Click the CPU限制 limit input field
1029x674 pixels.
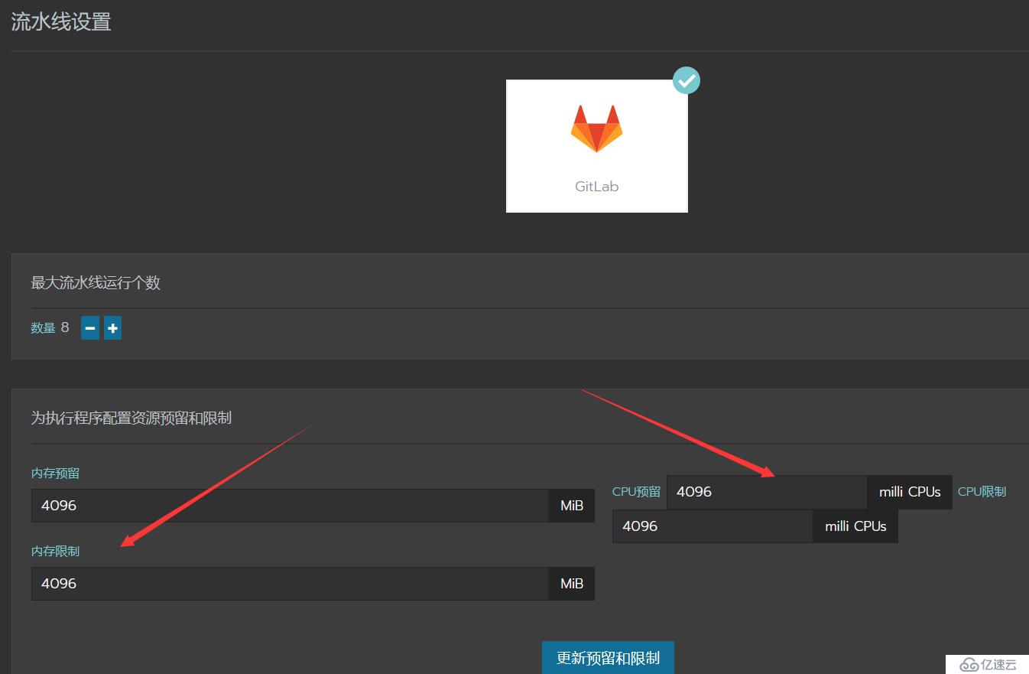713,526
